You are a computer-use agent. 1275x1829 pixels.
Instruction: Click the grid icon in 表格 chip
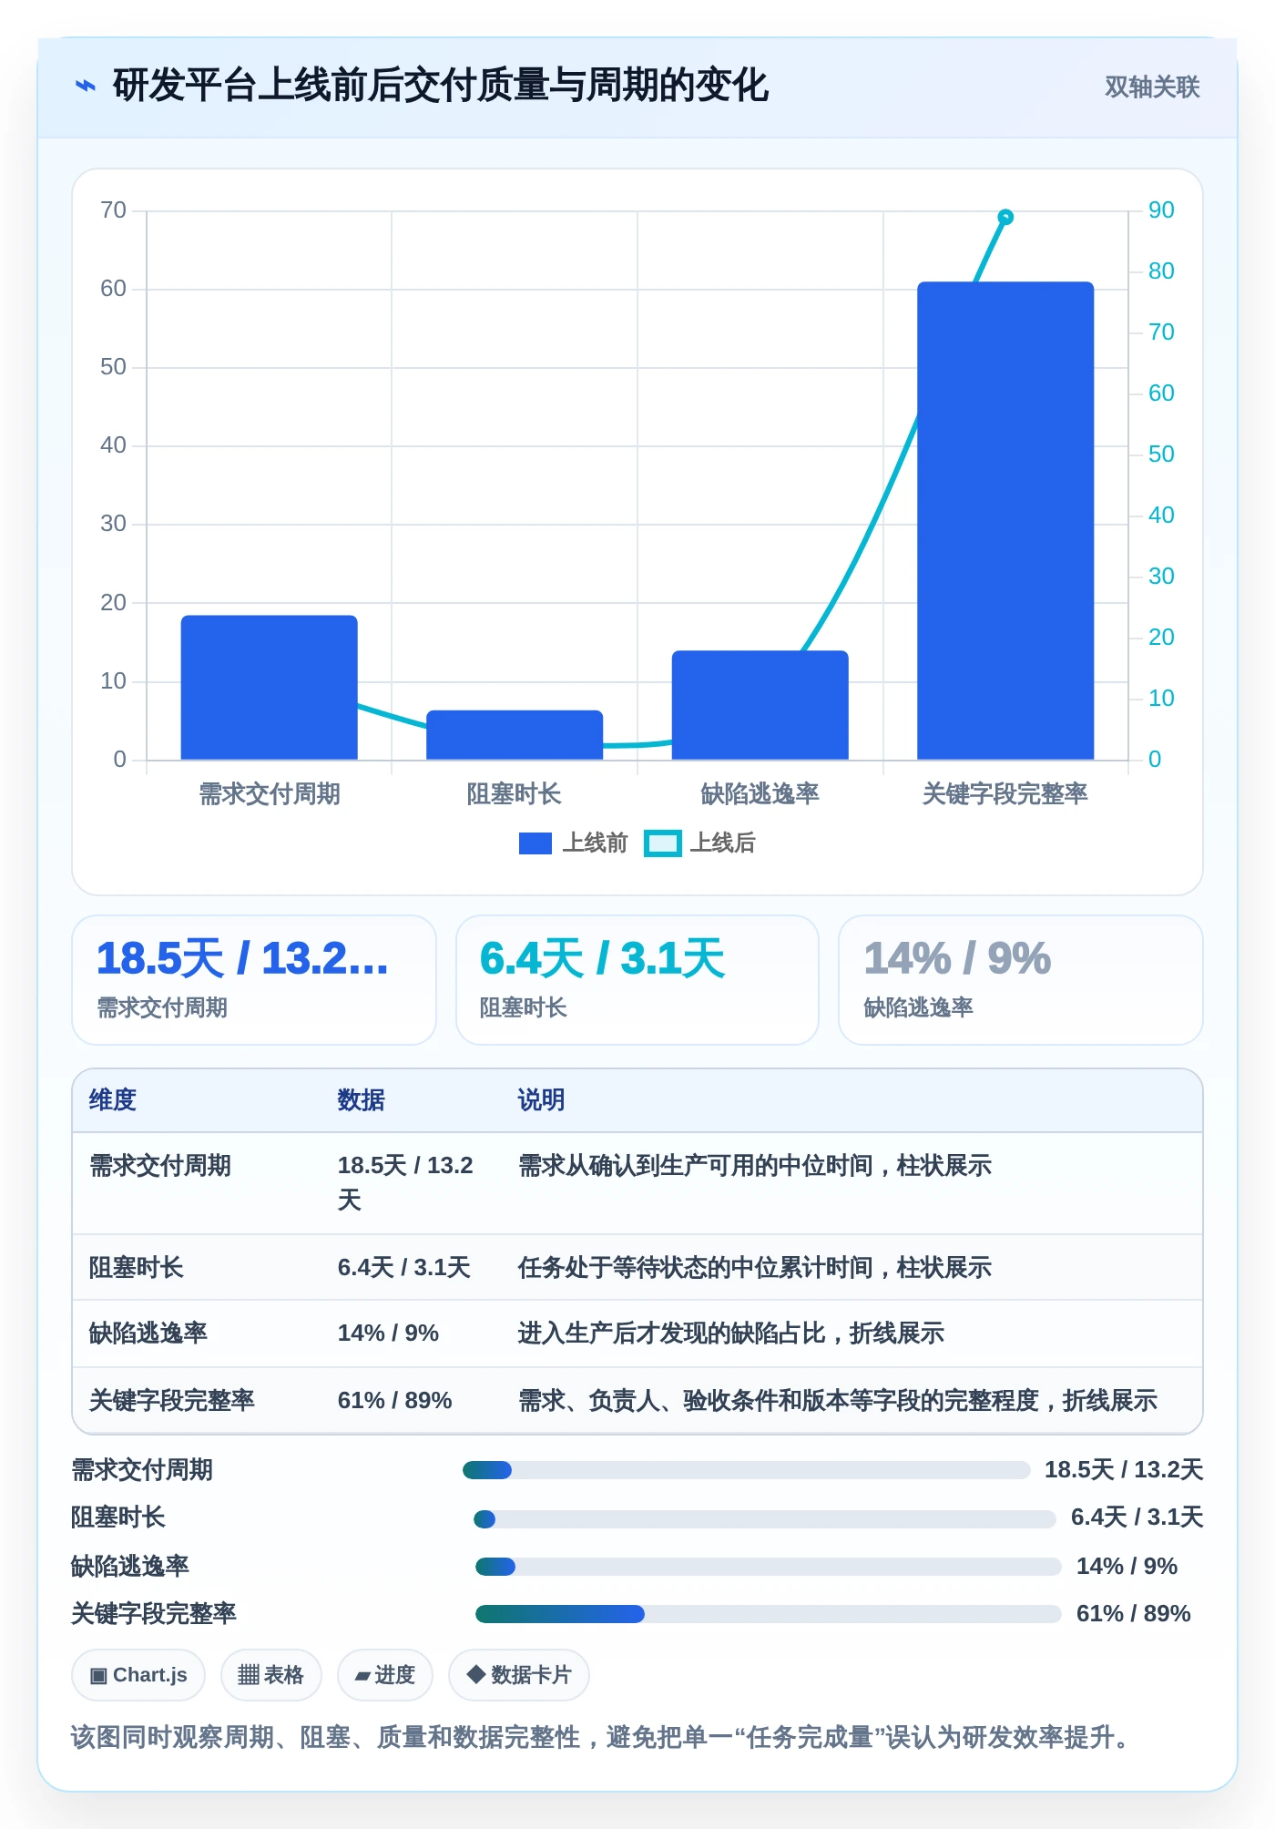(x=249, y=1675)
